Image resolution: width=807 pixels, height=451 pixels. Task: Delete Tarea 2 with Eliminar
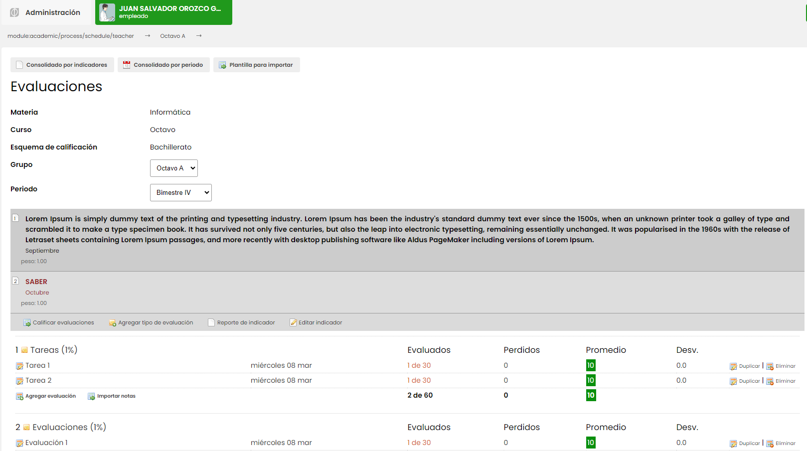coord(786,381)
